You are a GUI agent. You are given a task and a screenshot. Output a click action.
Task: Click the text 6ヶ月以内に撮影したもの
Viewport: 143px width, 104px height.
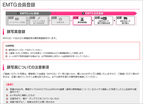(x=22, y=95)
